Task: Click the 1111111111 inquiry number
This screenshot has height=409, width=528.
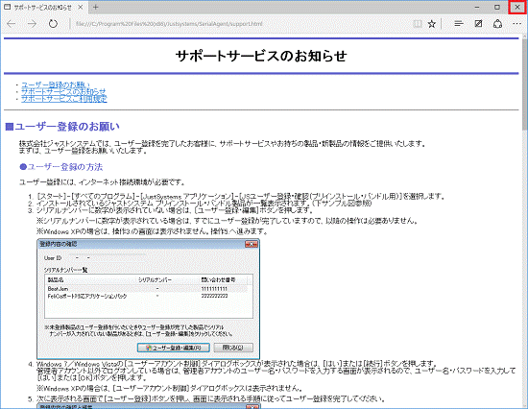Action: [214, 289]
